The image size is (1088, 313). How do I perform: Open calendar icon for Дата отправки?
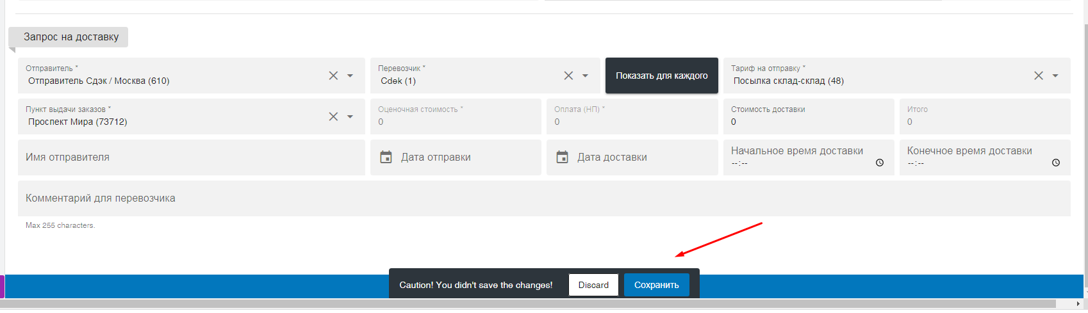pyautogui.click(x=386, y=157)
